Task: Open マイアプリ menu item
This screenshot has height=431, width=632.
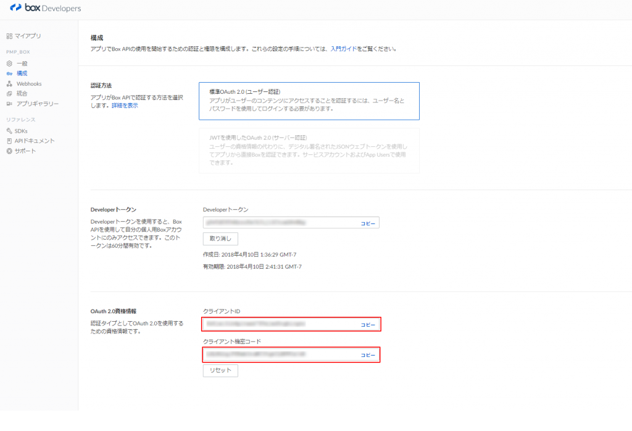Action: [x=28, y=36]
